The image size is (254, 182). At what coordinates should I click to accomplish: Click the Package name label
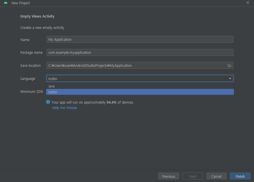click(x=31, y=53)
